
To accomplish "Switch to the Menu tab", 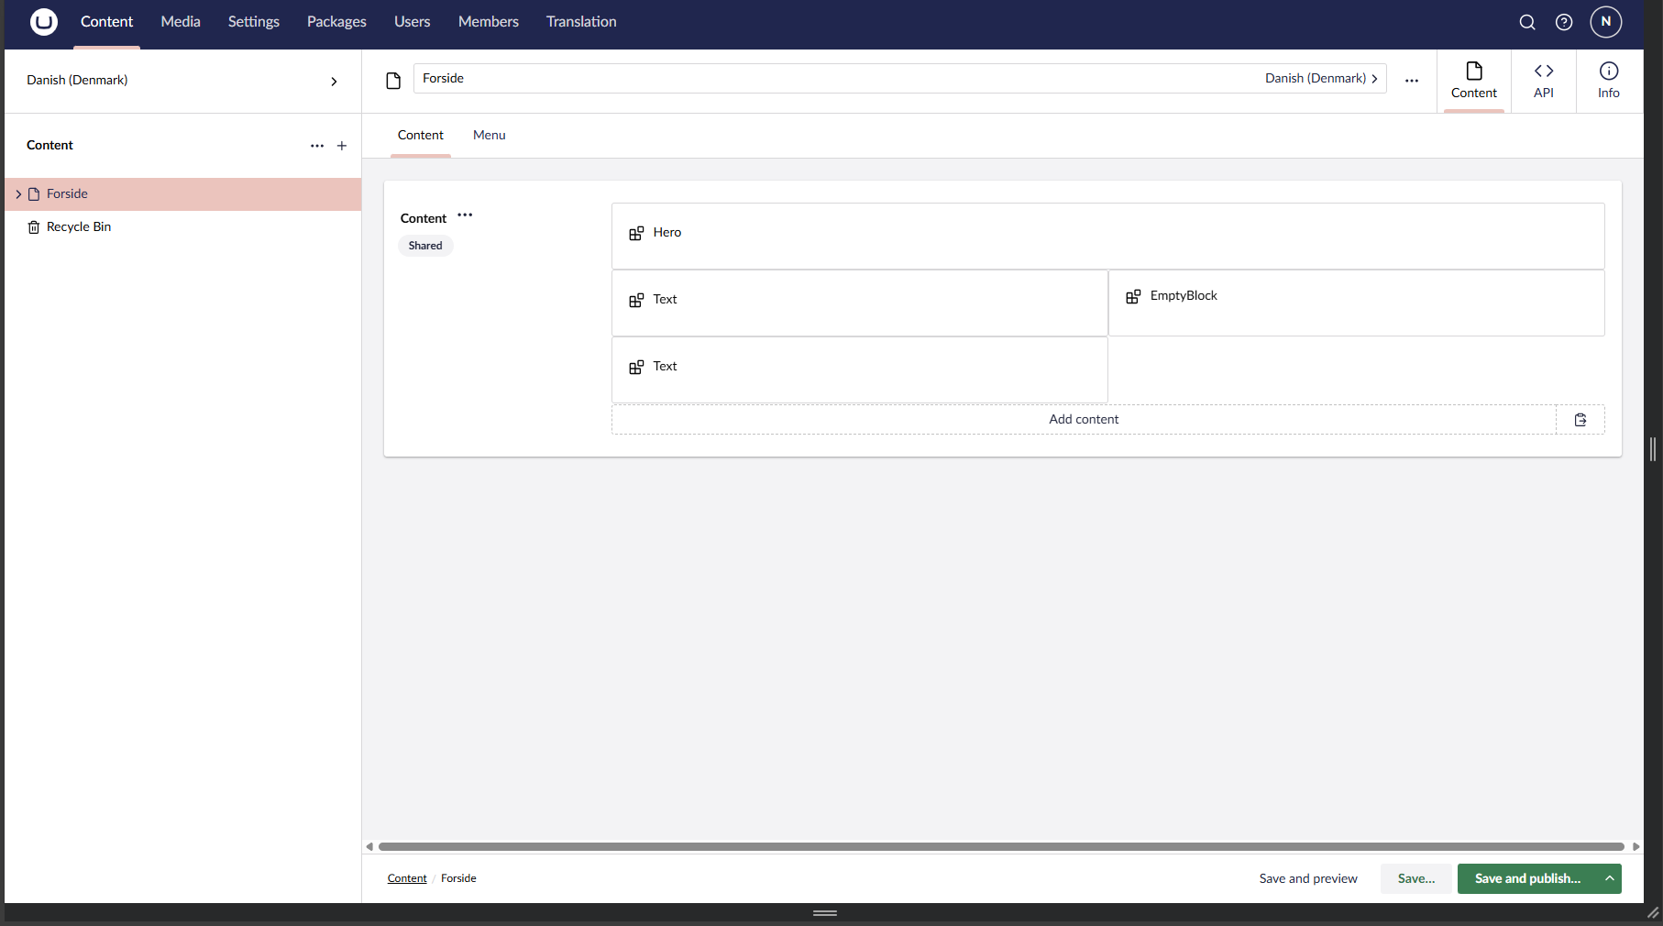I will 489,136.
